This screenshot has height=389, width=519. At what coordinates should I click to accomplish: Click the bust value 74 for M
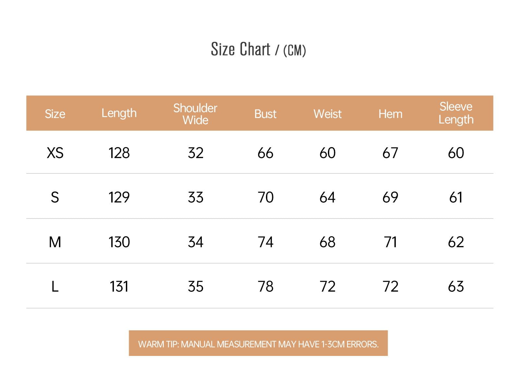coord(265,242)
